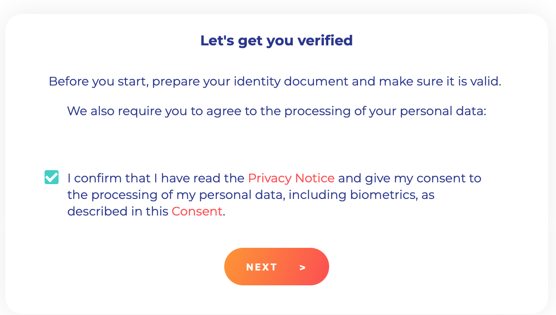Image resolution: width=556 pixels, height=315 pixels.
Task: Click the word "verified" in the title
Action: [325, 41]
